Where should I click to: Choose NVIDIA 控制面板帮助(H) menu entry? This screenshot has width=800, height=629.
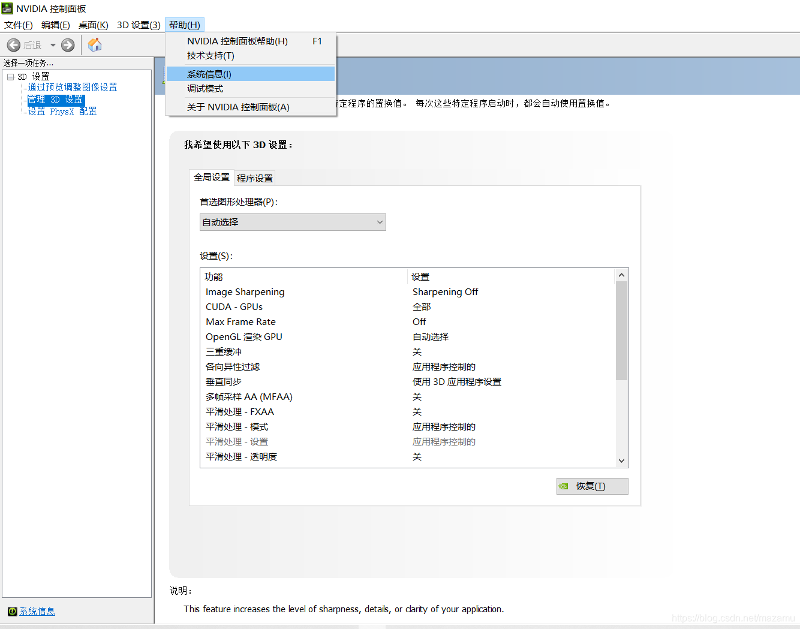pyautogui.click(x=251, y=41)
